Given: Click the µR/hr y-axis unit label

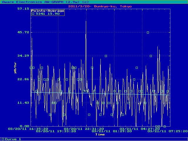Looking at the screenshot, I should (x=15, y=68).
